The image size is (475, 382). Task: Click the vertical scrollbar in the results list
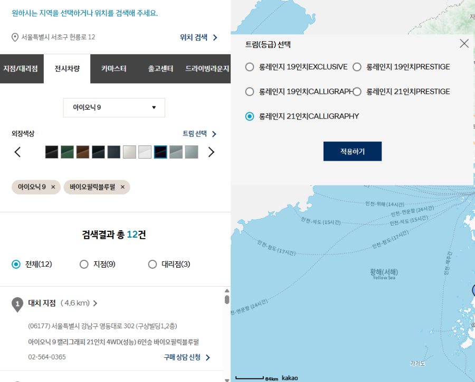(x=227, y=297)
